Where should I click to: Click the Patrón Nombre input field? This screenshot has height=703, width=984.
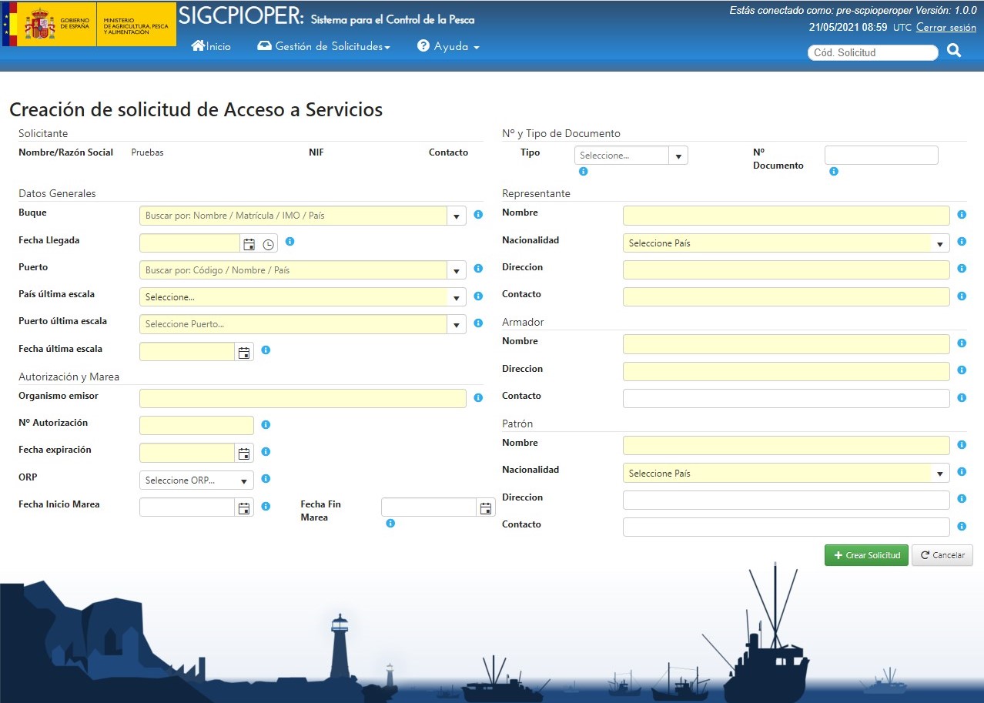click(785, 445)
